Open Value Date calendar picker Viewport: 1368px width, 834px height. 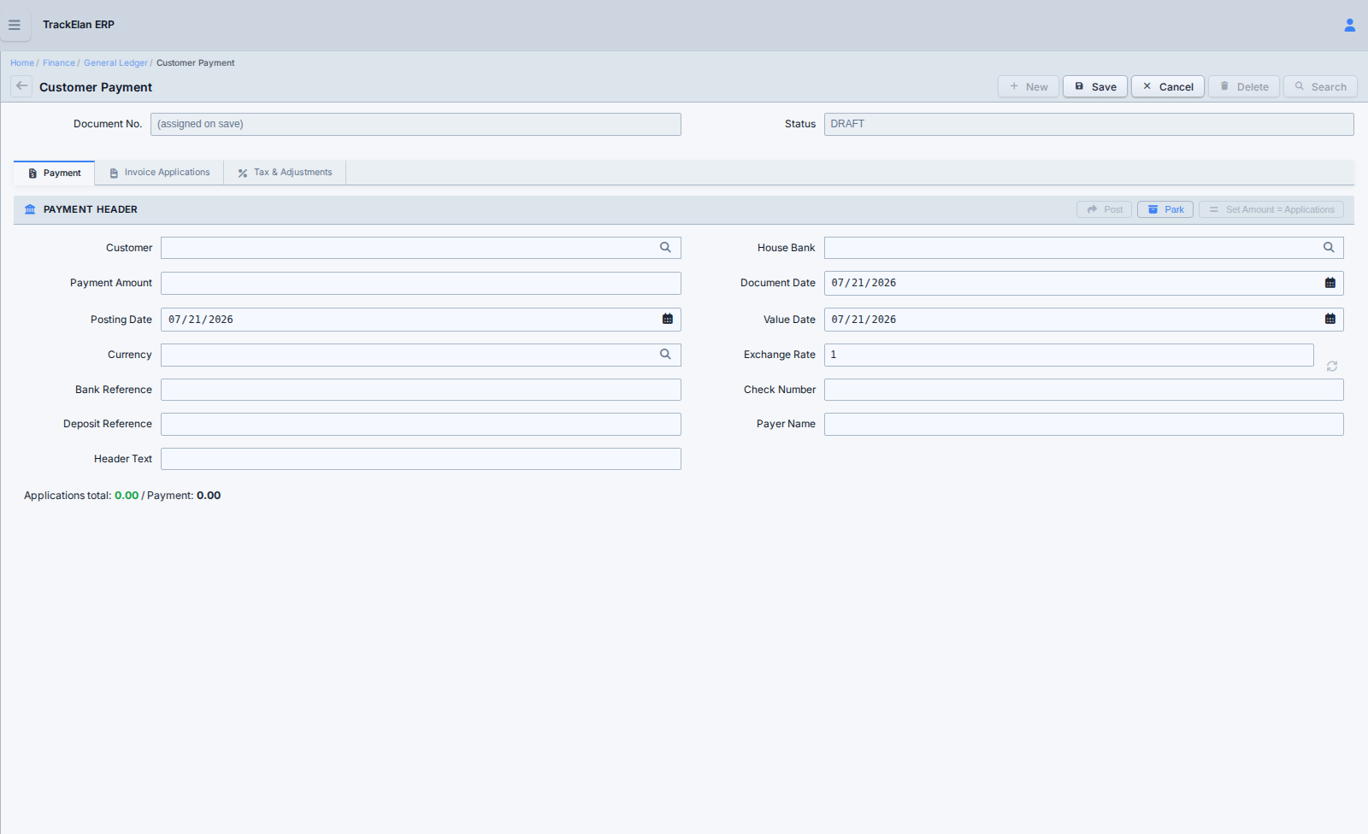pos(1330,319)
